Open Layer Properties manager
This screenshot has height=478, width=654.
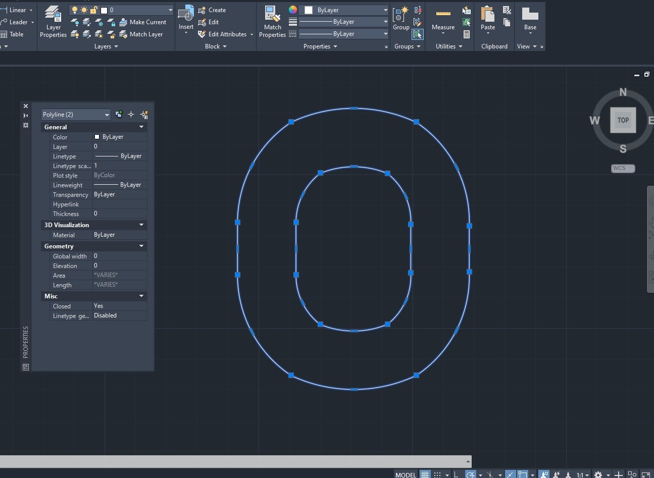(x=53, y=22)
